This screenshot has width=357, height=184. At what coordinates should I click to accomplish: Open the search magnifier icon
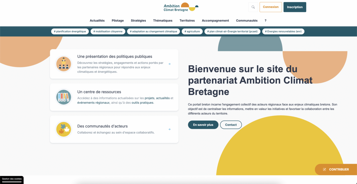point(253,7)
